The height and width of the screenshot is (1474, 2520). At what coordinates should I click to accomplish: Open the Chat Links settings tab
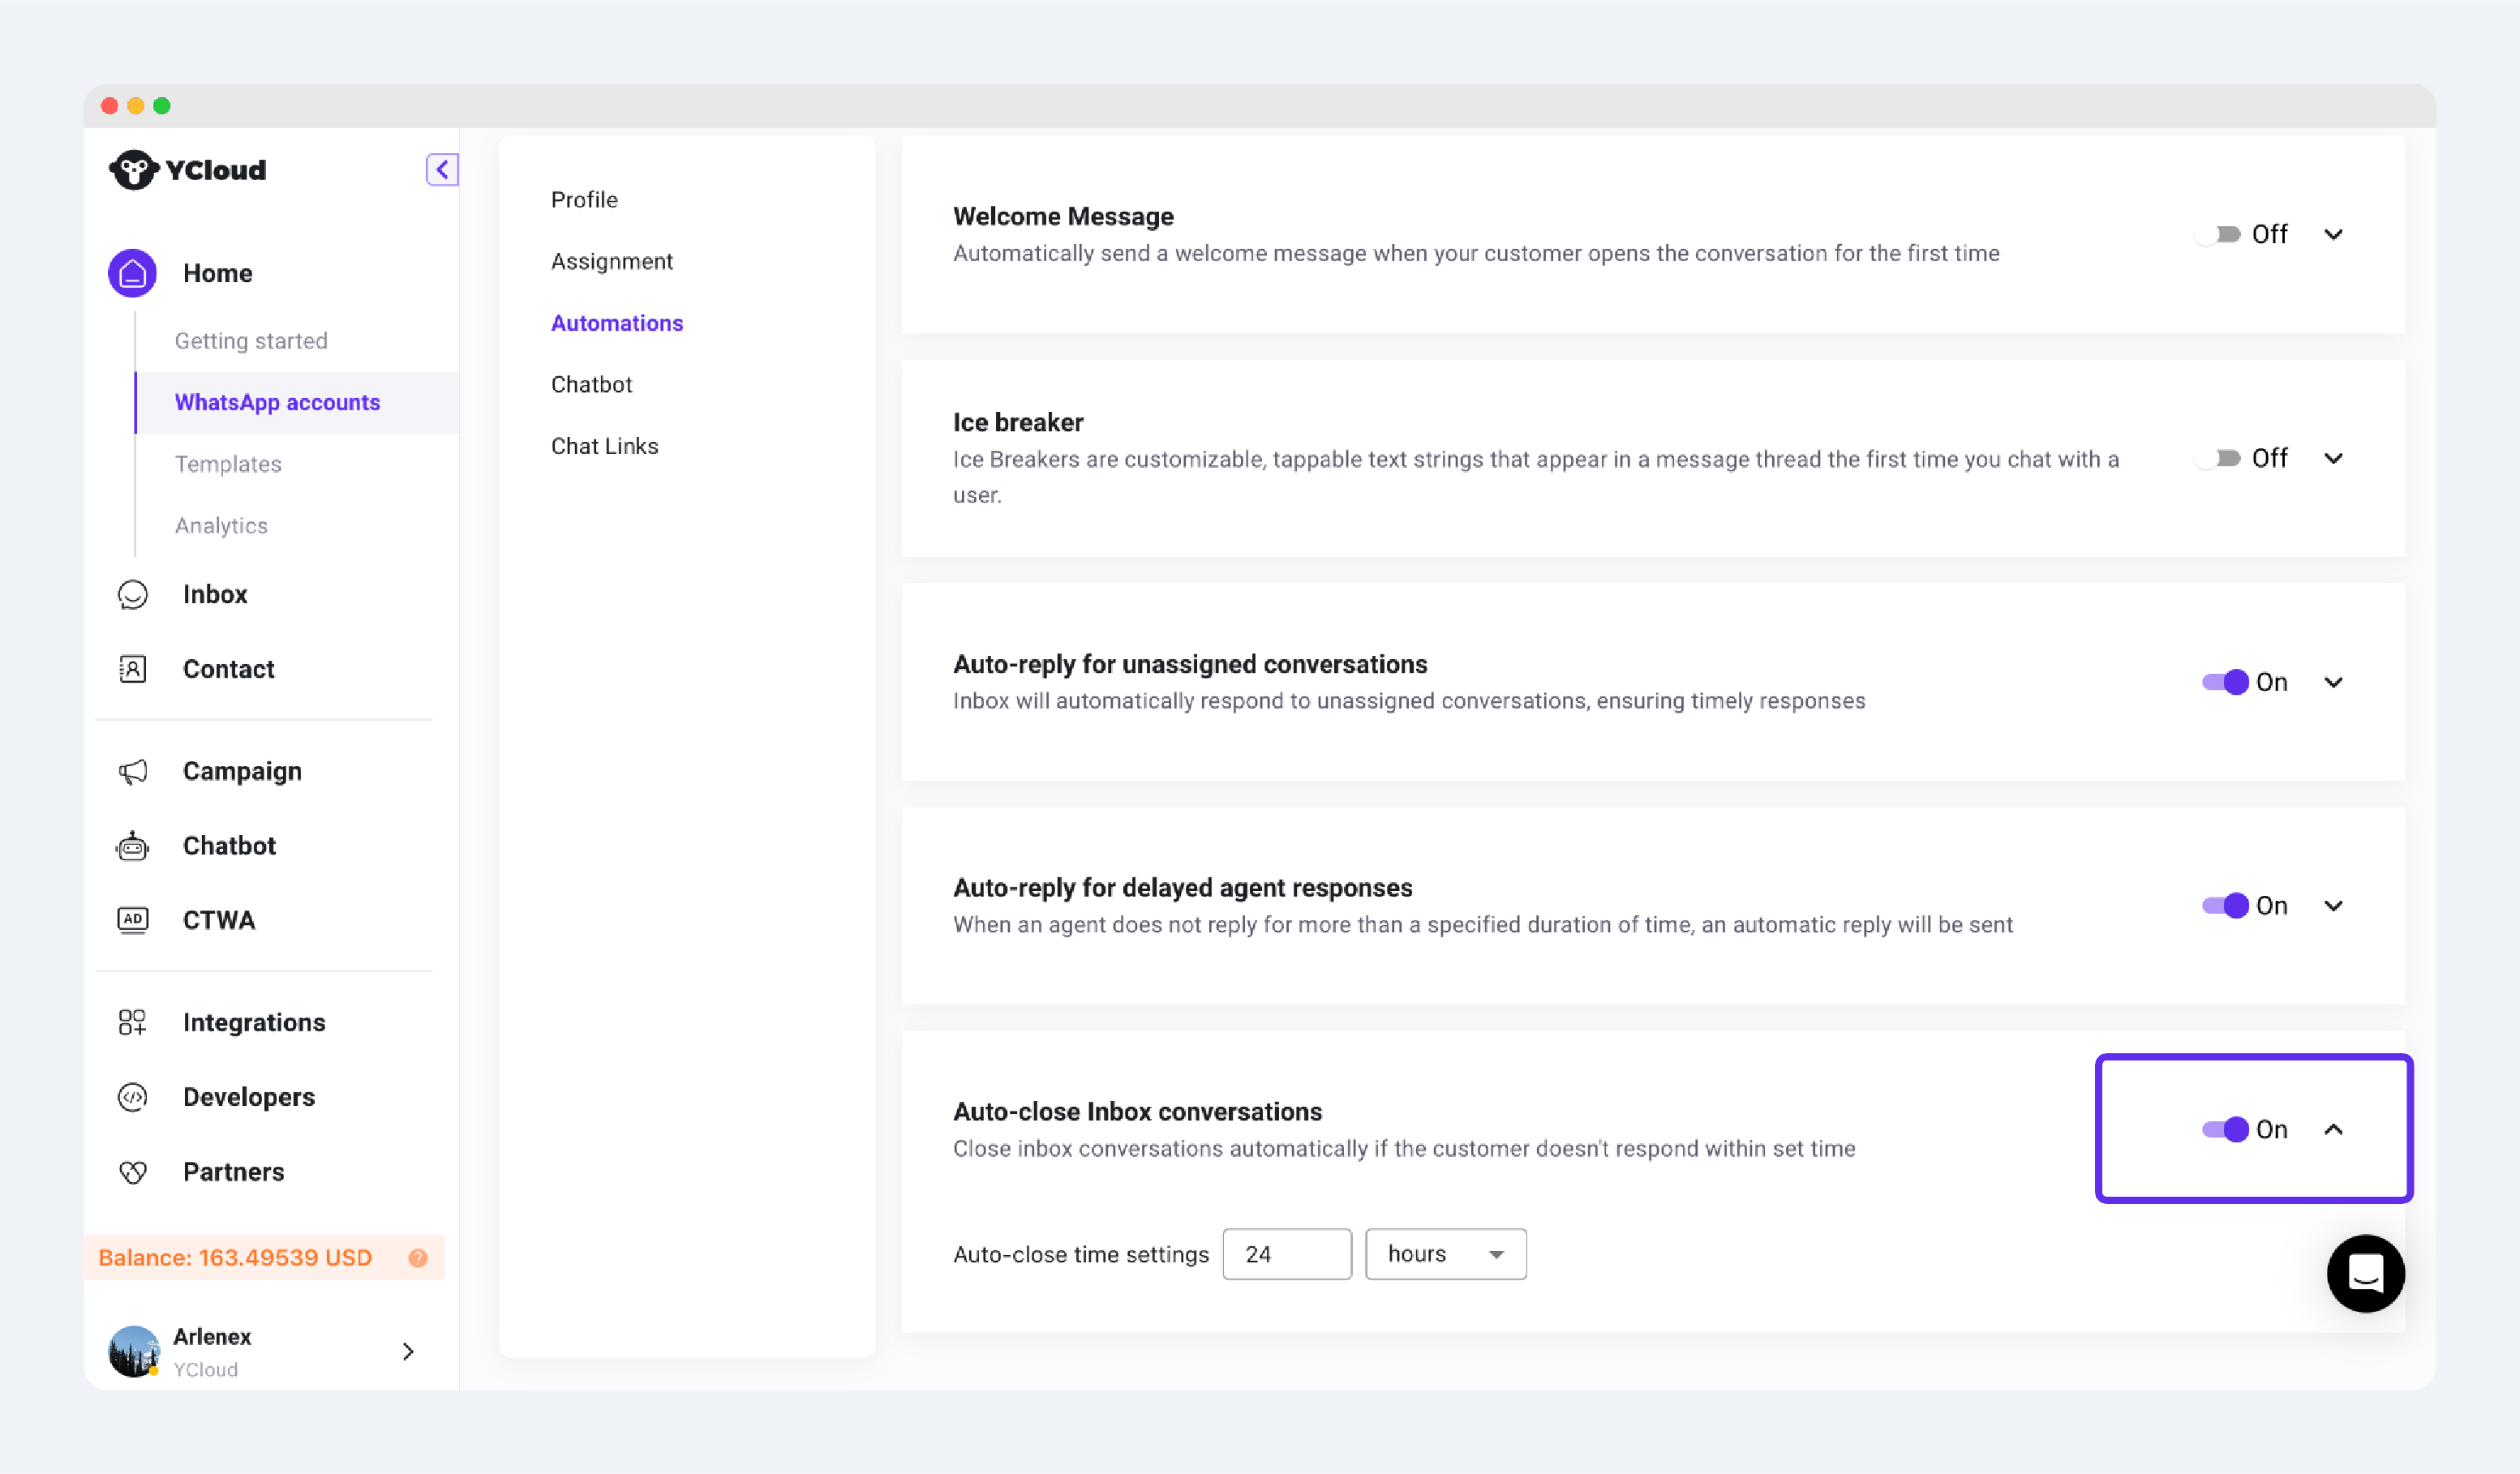(604, 446)
